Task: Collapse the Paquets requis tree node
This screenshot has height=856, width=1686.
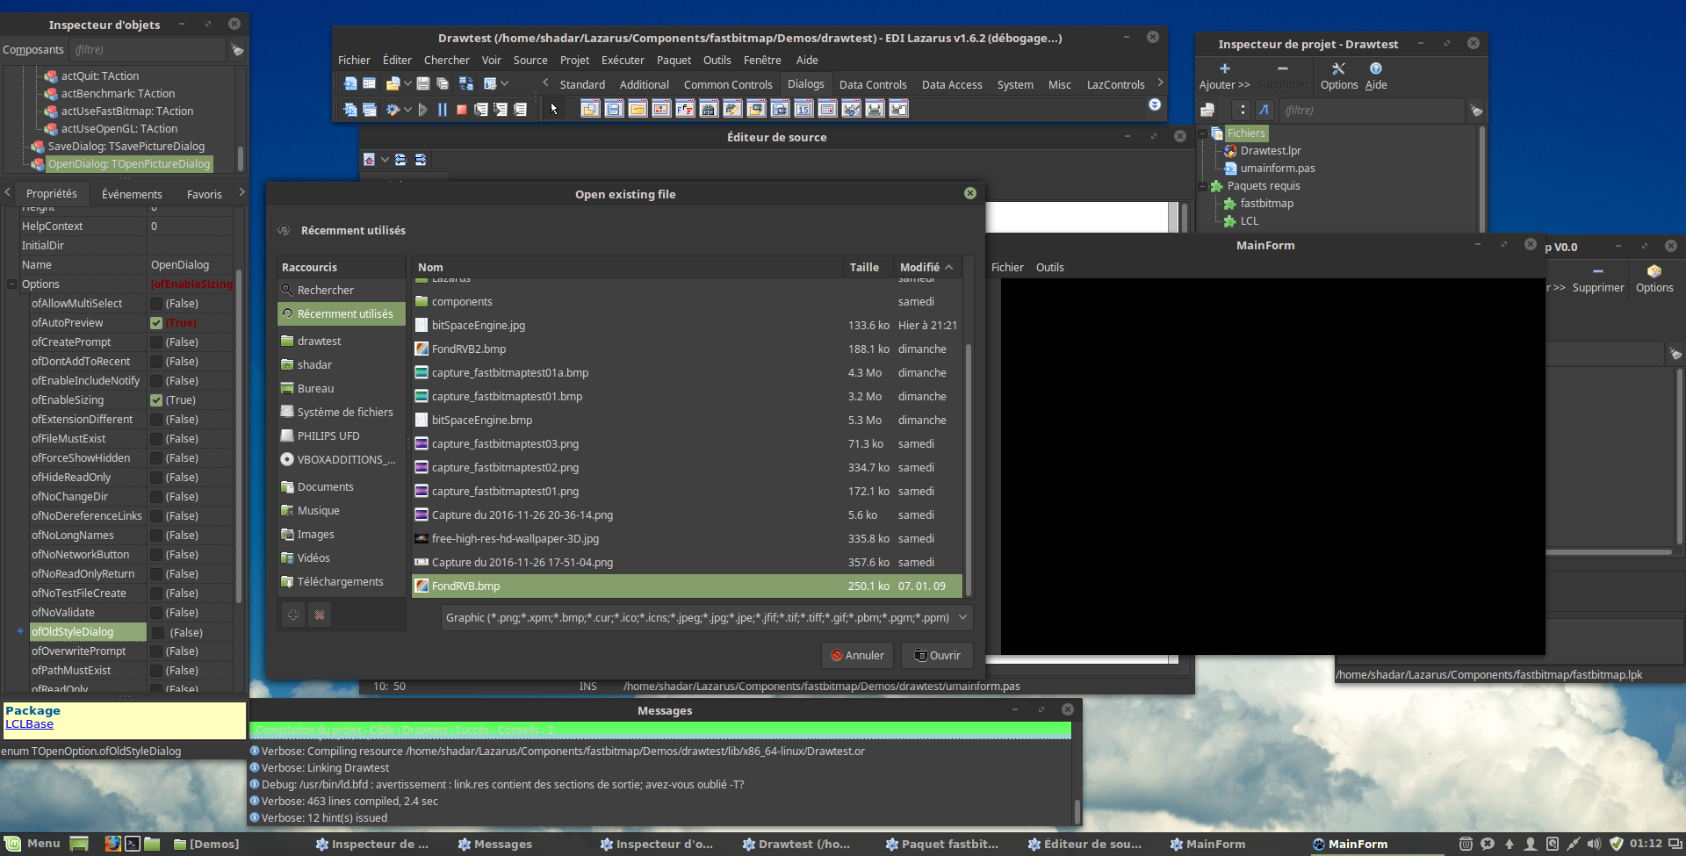Action: coord(1204,186)
